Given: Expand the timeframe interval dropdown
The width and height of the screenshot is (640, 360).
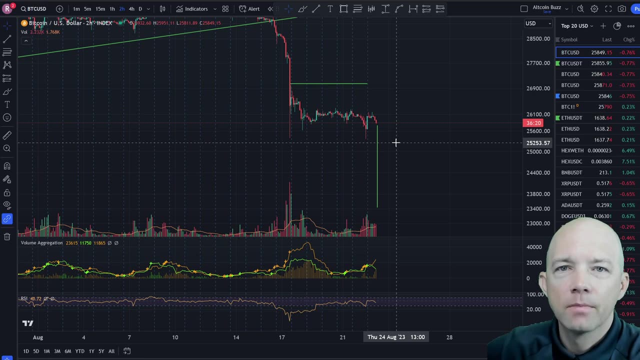Looking at the screenshot, I should point(148,9).
